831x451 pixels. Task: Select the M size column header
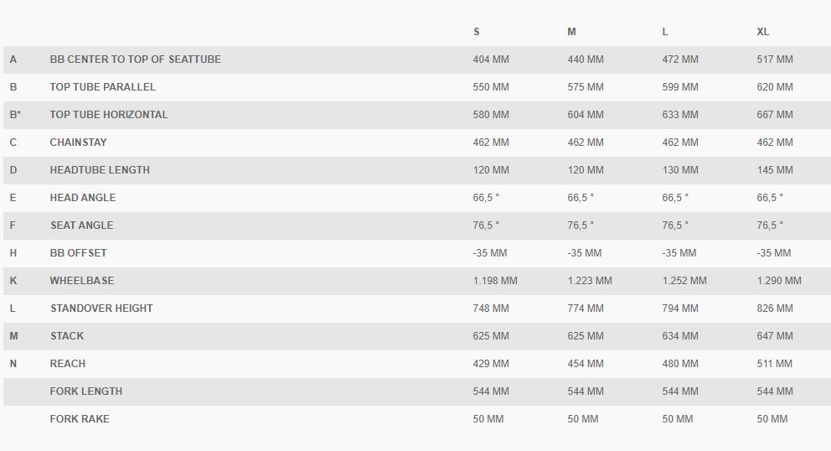tap(571, 32)
